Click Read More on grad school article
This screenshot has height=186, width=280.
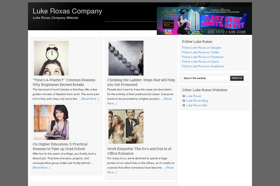pyautogui.click(x=42, y=167)
